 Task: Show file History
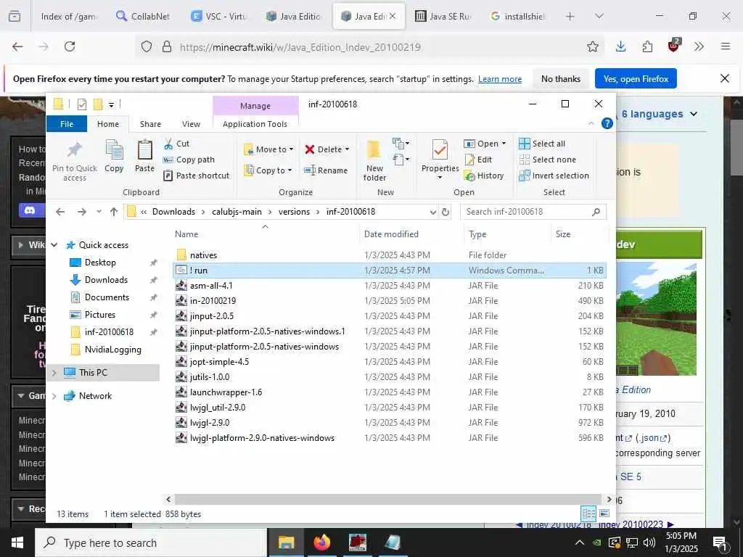click(x=484, y=176)
